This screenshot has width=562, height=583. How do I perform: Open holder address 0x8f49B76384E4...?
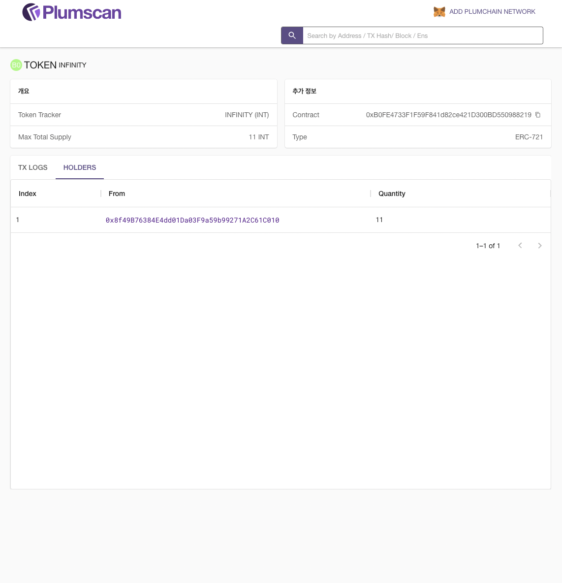pyautogui.click(x=192, y=220)
